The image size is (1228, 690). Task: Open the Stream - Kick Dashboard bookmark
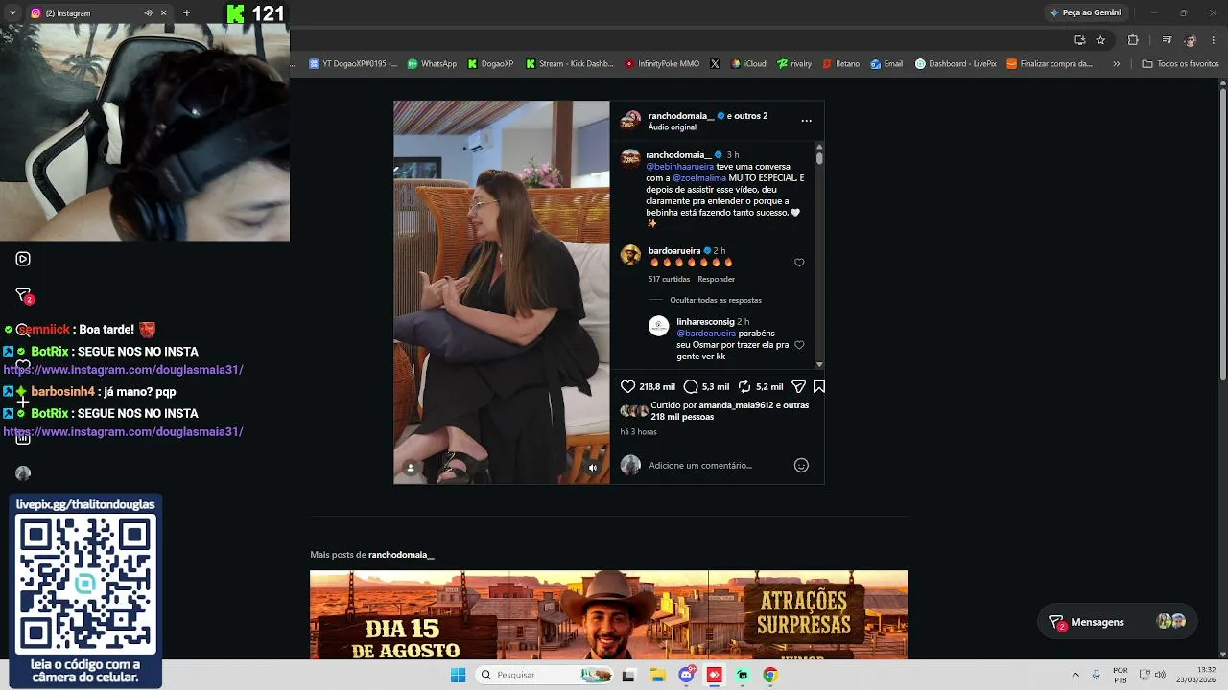(x=569, y=64)
